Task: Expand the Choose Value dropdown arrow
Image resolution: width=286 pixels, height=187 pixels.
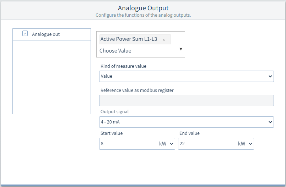Action: click(x=181, y=49)
